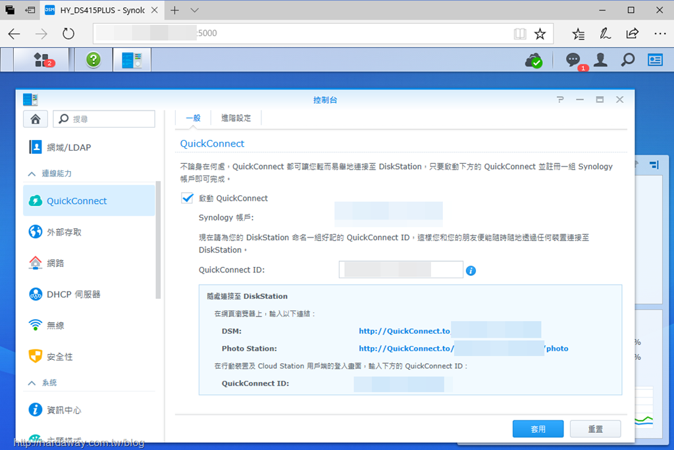674x450 pixels.
Task: Open Control Panel help question mark
Action: (559, 99)
